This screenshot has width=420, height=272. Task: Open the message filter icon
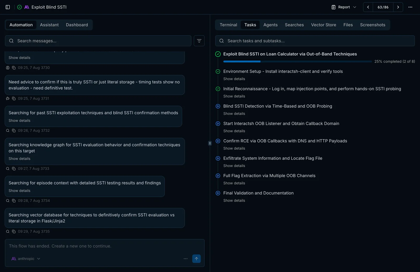[x=199, y=41]
